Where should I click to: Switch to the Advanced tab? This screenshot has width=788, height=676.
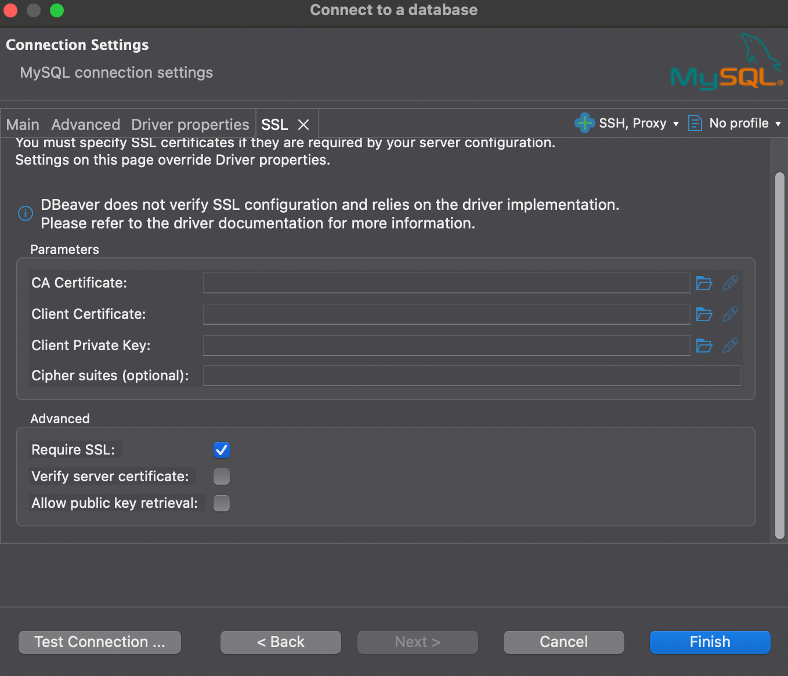[85, 125]
